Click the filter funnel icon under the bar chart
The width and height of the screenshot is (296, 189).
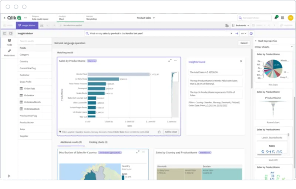60,132
